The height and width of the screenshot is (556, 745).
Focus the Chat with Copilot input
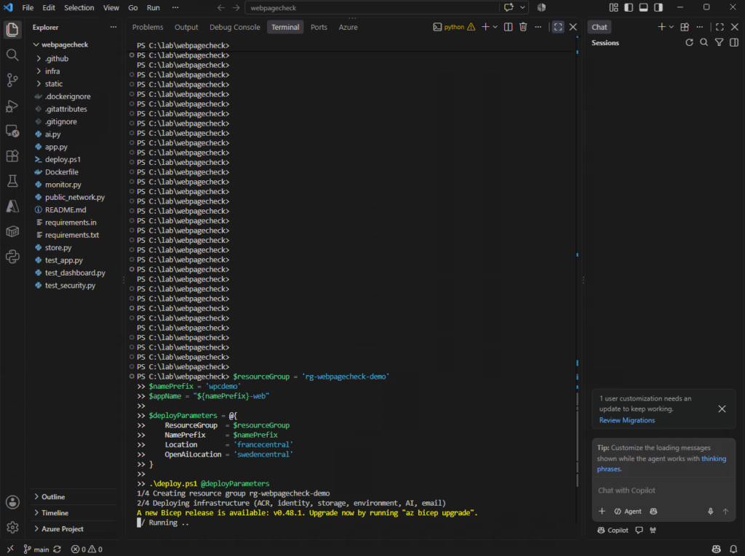pos(664,491)
